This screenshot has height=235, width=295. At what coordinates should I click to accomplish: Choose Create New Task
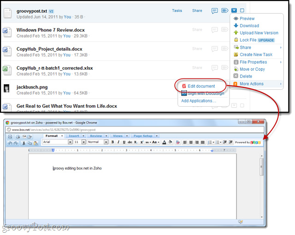[257, 55]
